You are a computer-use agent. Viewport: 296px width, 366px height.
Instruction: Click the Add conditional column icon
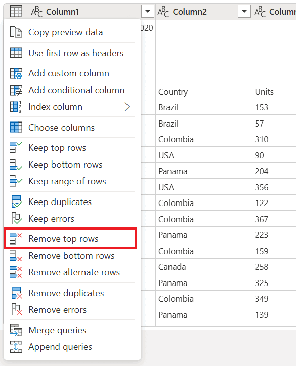(16, 90)
